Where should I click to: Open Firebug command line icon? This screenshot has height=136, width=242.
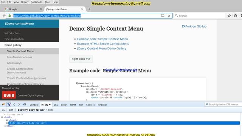click(x=24, y=104)
